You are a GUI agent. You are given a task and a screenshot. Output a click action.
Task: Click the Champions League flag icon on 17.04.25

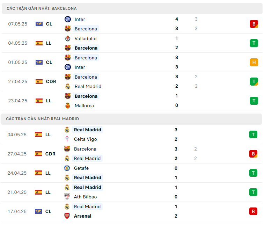38,211
